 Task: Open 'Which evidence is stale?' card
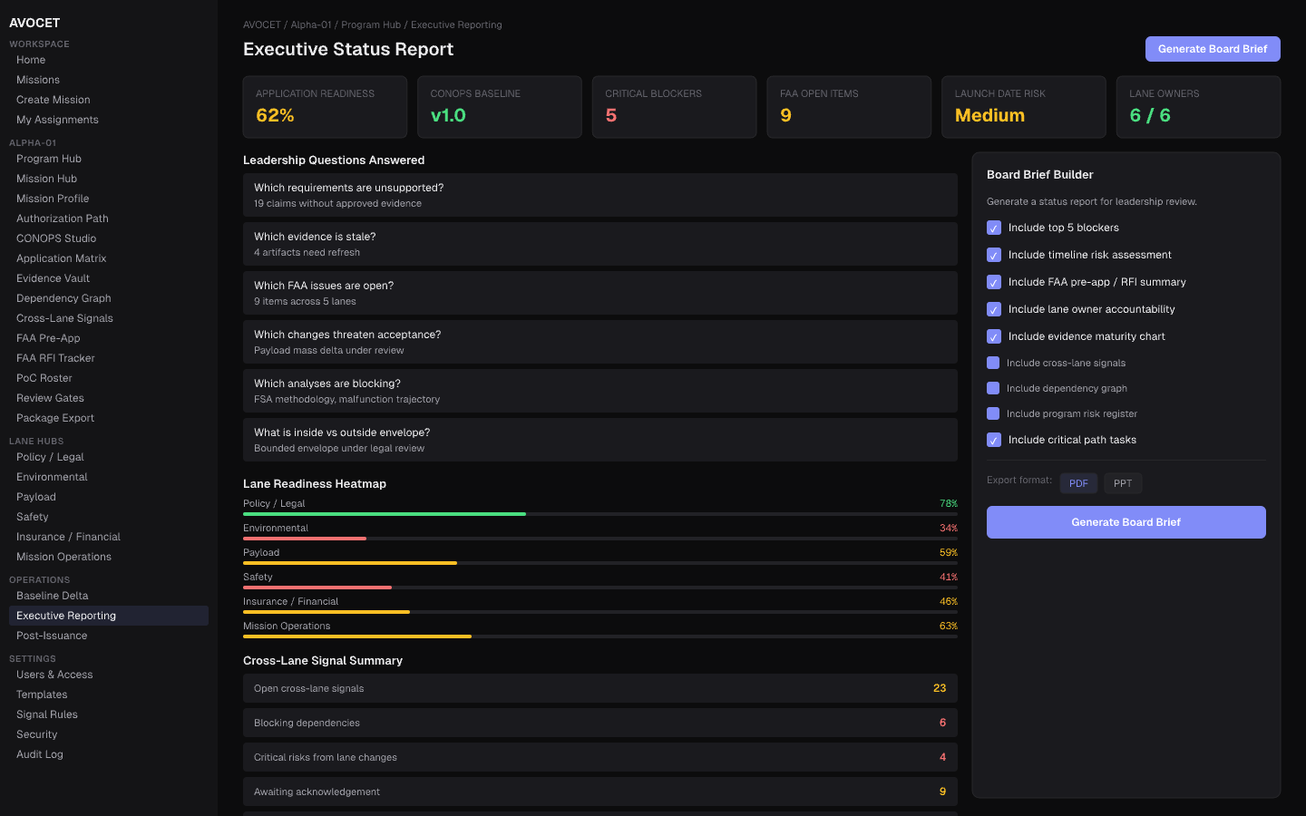click(x=600, y=244)
